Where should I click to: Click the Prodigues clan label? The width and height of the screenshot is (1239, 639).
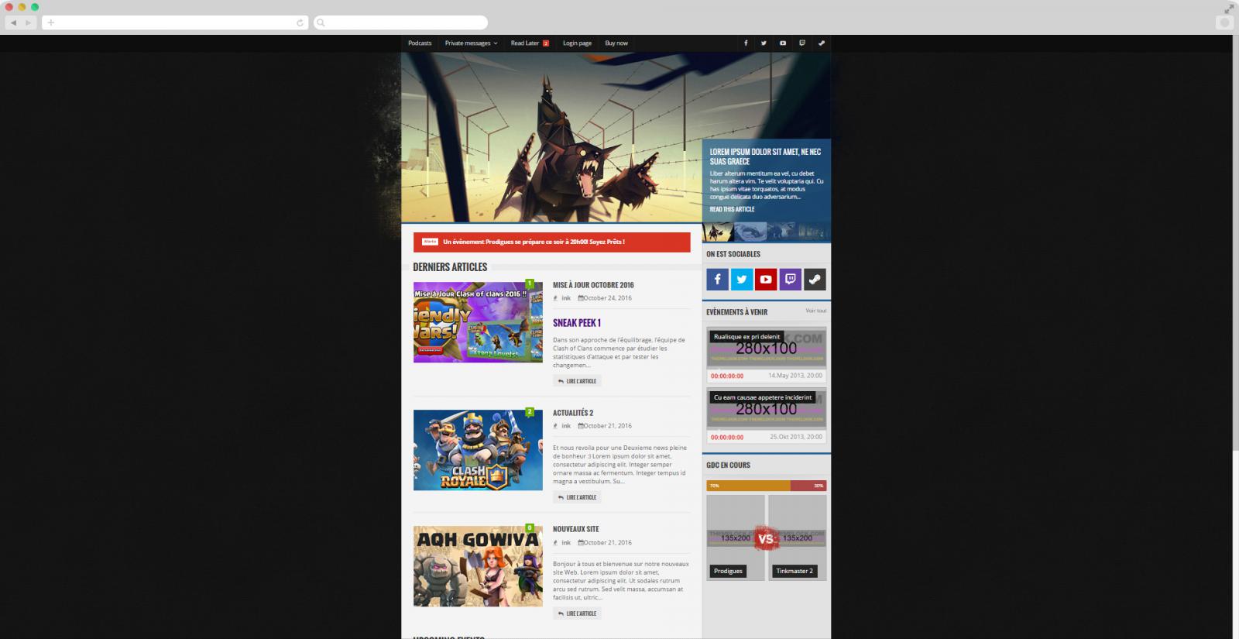[728, 571]
